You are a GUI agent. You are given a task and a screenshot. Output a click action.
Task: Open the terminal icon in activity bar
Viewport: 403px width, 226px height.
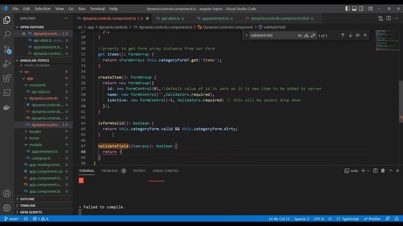[7, 92]
